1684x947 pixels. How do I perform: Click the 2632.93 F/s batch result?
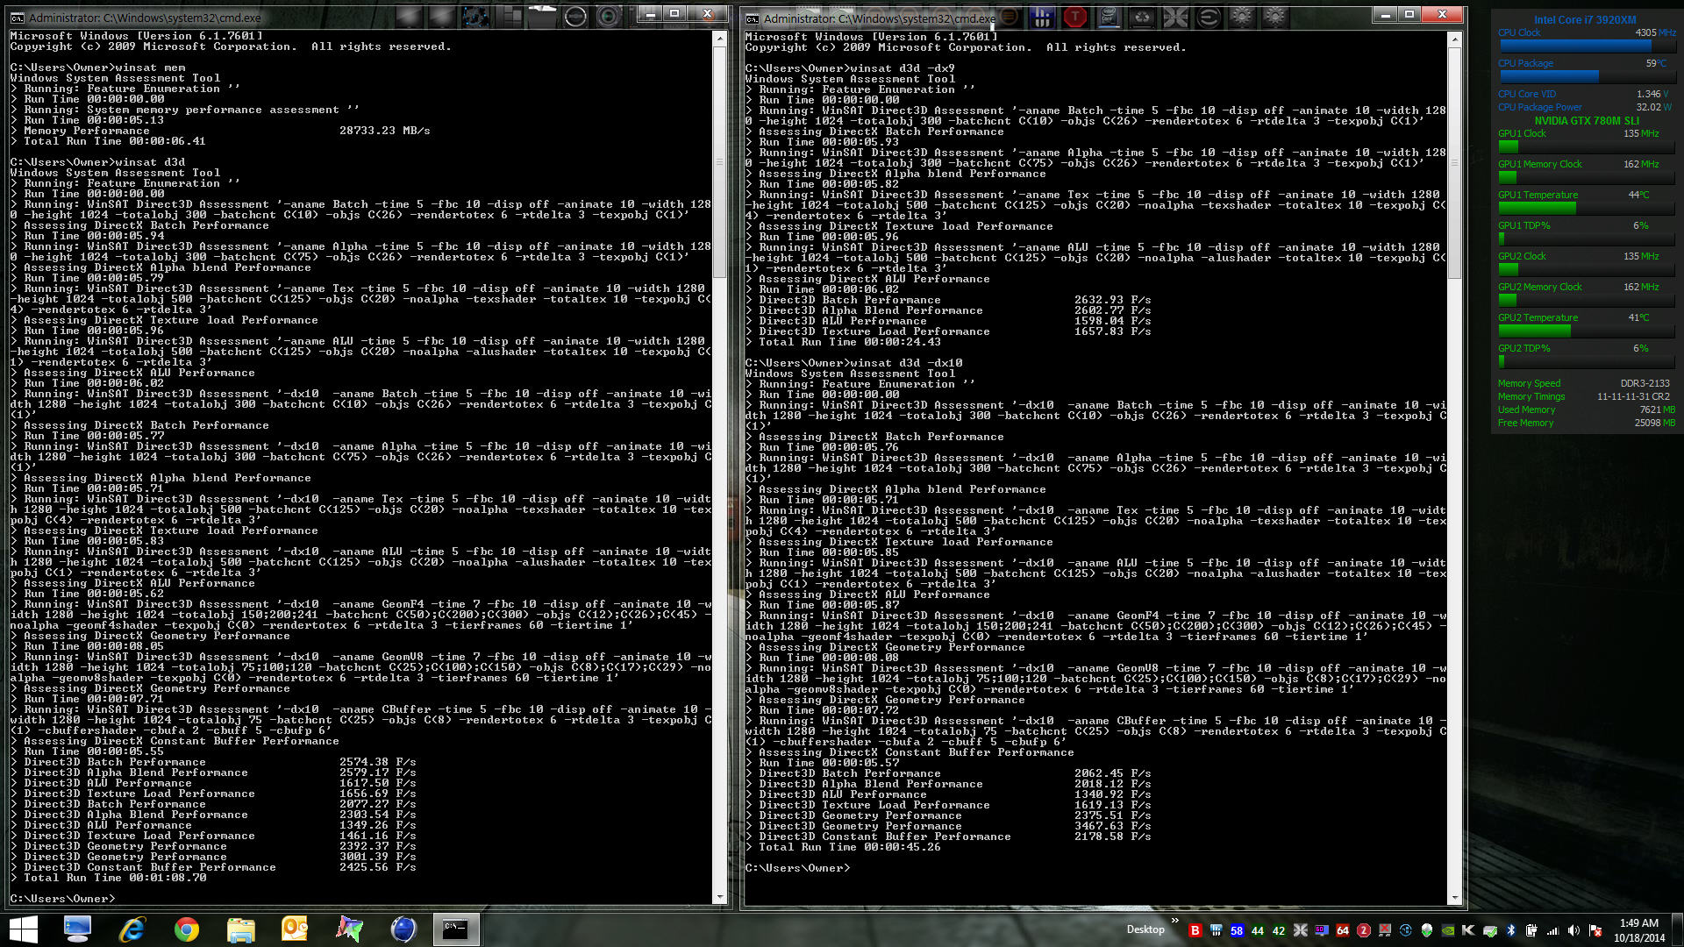click(1112, 300)
